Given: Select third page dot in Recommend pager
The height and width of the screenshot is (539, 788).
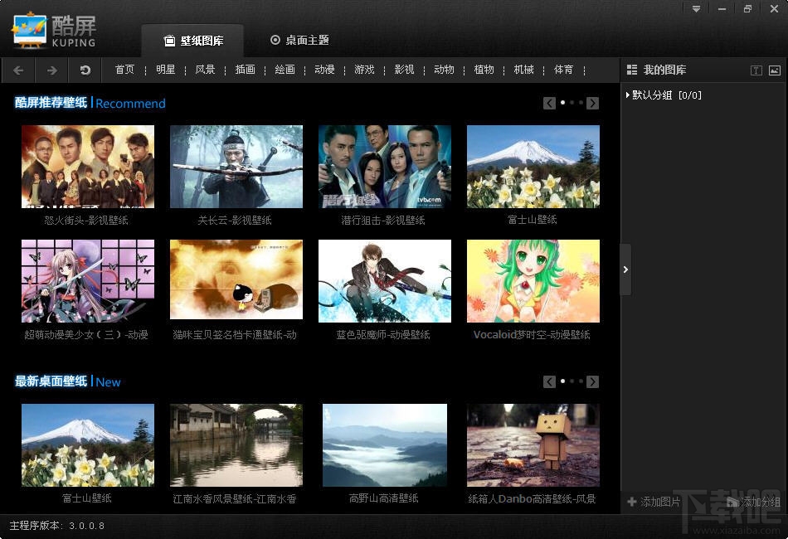Looking at the screenshot, I should (x=581, y=103).
